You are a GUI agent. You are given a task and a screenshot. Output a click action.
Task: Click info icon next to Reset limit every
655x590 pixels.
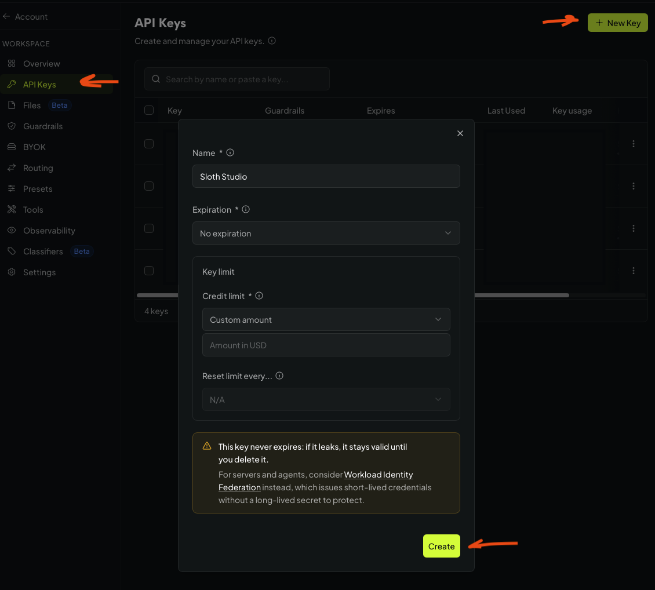[x=279, y=376]
